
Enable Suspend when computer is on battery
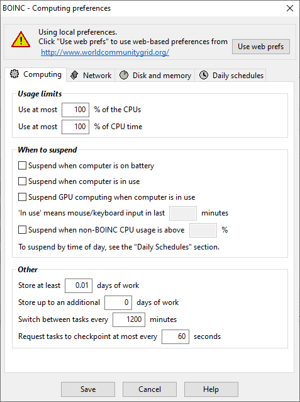coord(22,166)
